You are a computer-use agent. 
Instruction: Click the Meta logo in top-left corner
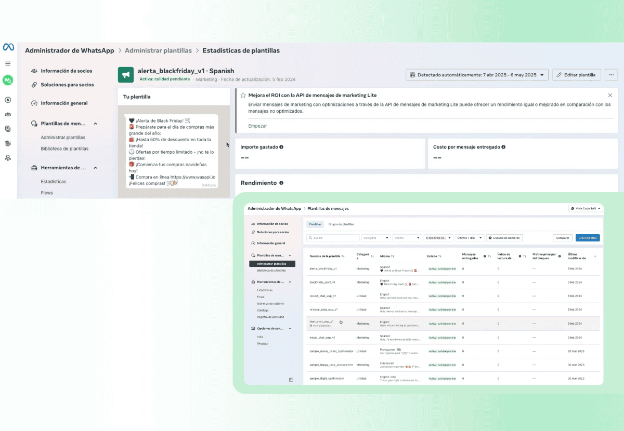click(8, 47)
